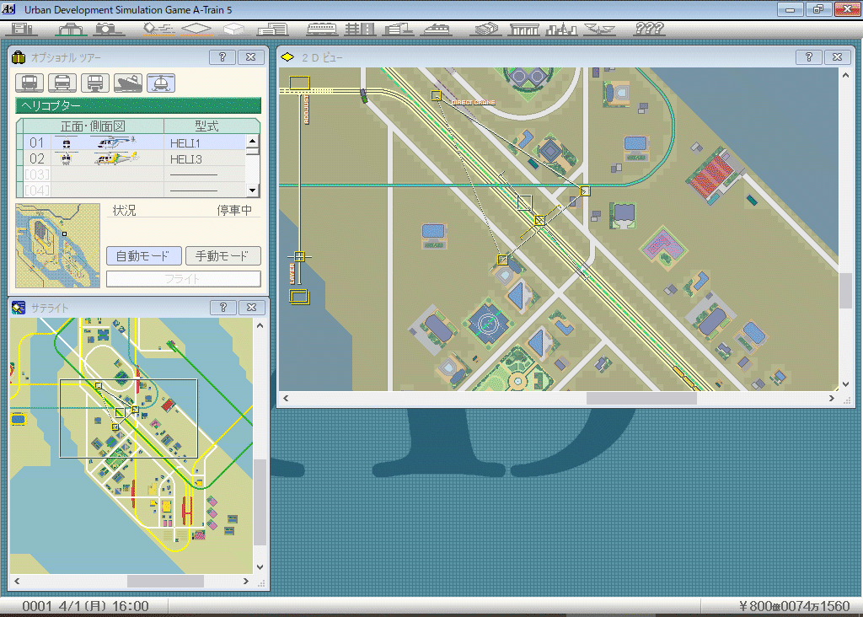Click the 状況 status label
Viewport: 863px width, 617px height.
pyautogui.click(x=125, y=210)
